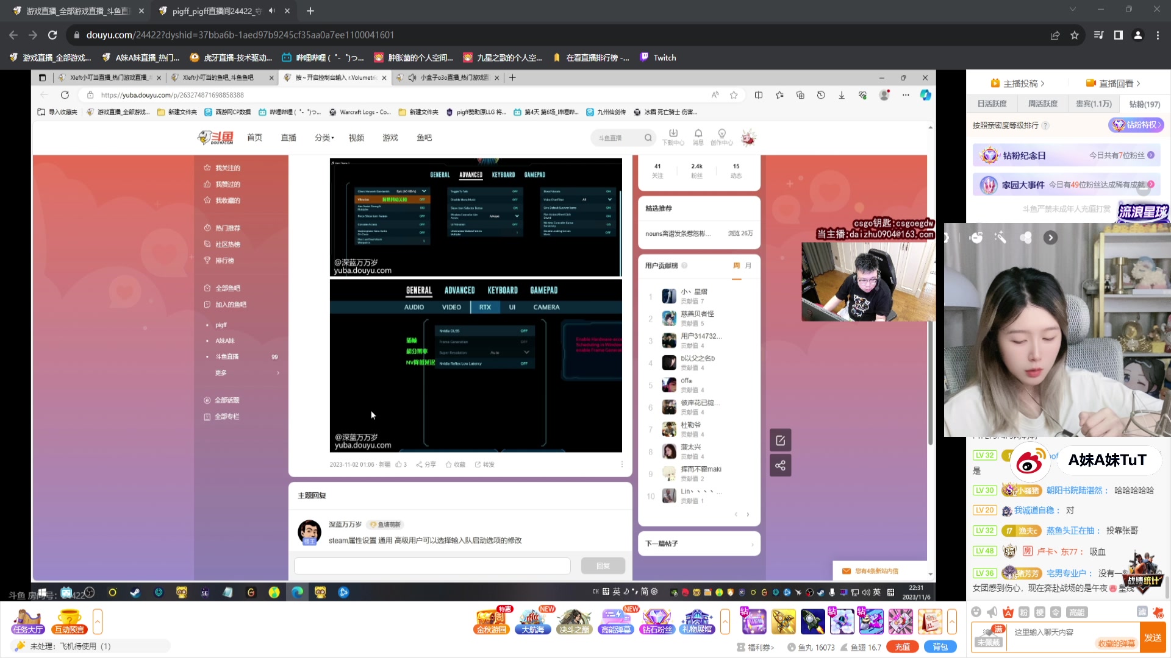The height and width of the screenshot is (658, 1171).
Task: Open the 家园大事件 arrow
Action: pos(1151,184)
